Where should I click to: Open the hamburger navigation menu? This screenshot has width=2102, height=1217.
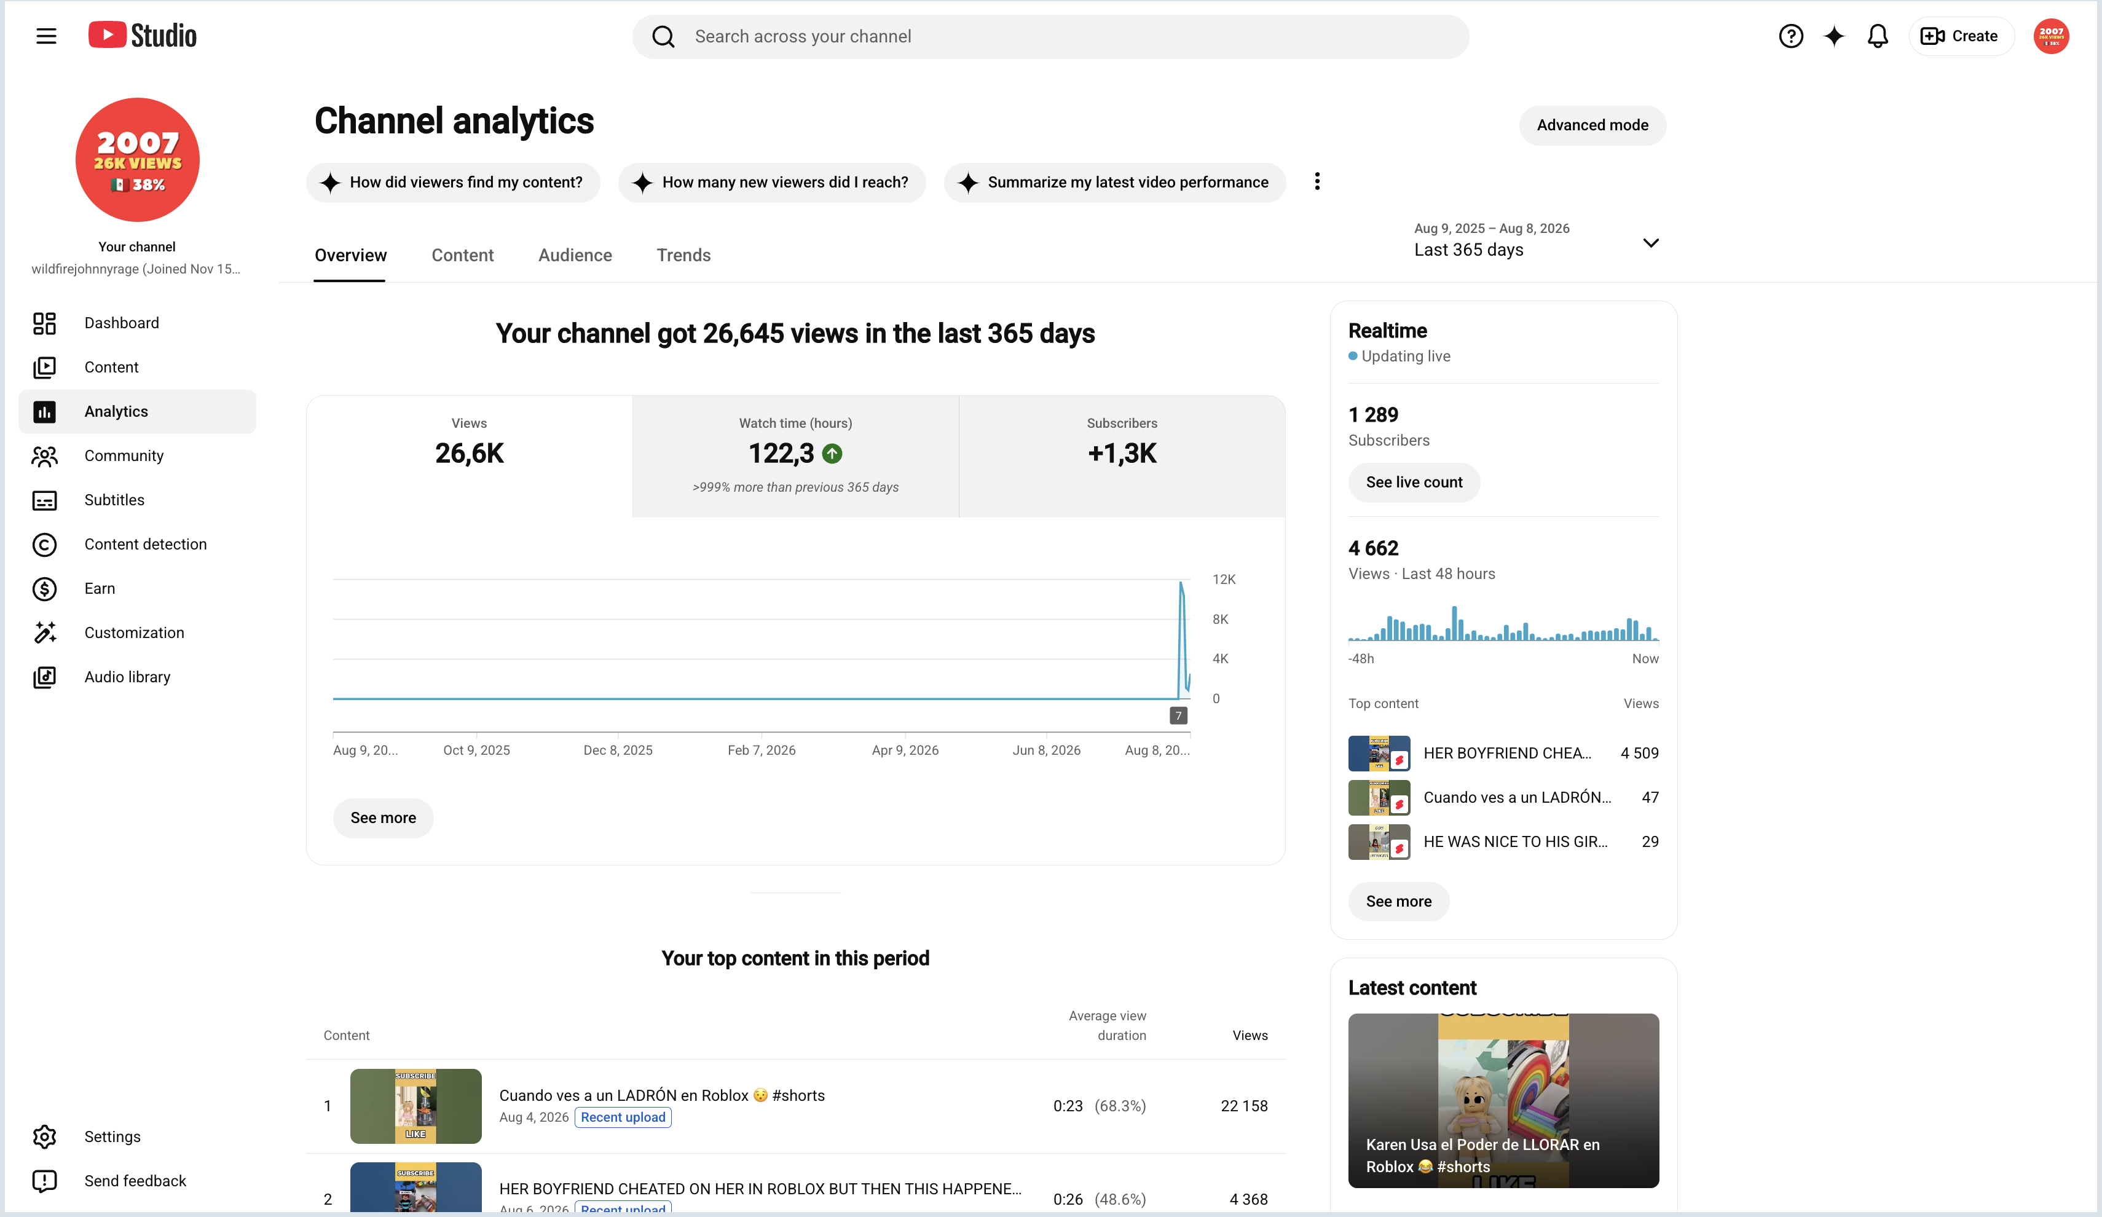click(x=46, y=36)
